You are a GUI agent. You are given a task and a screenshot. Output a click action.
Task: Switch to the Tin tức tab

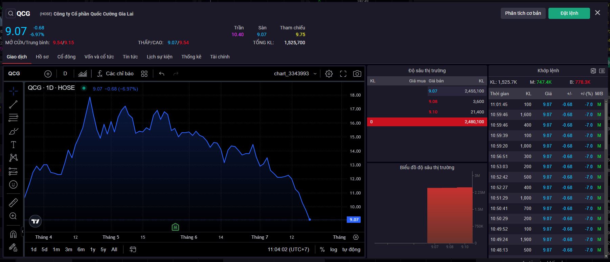tap(130, 57)
